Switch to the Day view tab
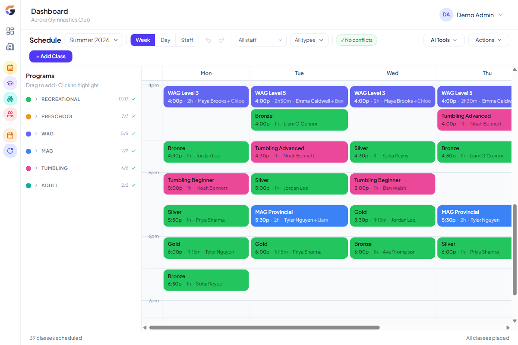The image size is (518, 345). (x=165, y=40)
